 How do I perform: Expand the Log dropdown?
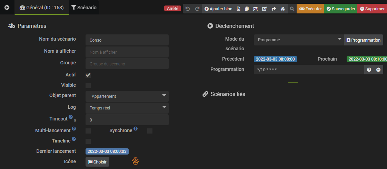[127, 108]
